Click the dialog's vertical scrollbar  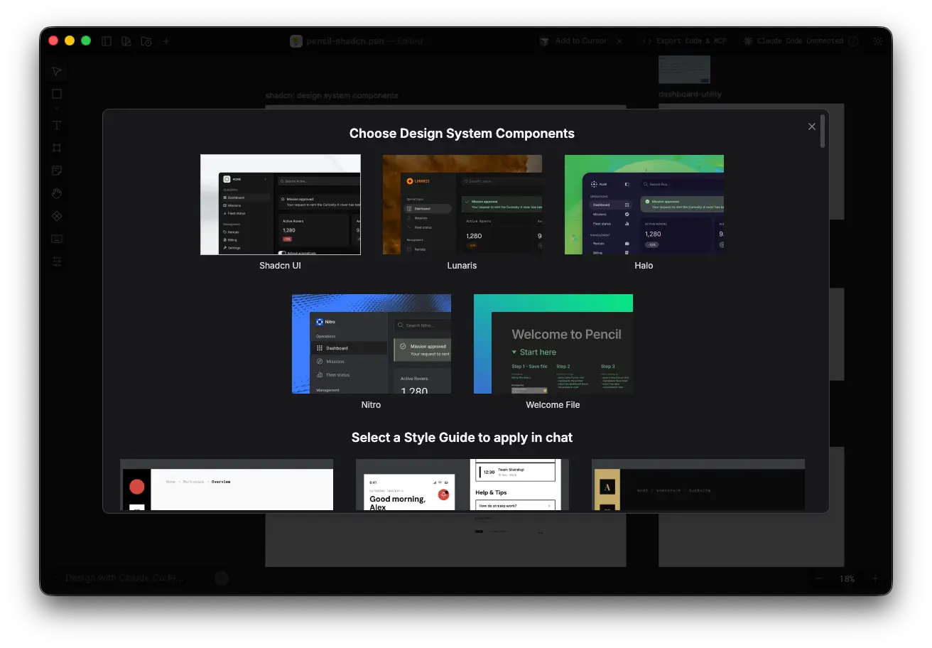[x=823, y=131]
